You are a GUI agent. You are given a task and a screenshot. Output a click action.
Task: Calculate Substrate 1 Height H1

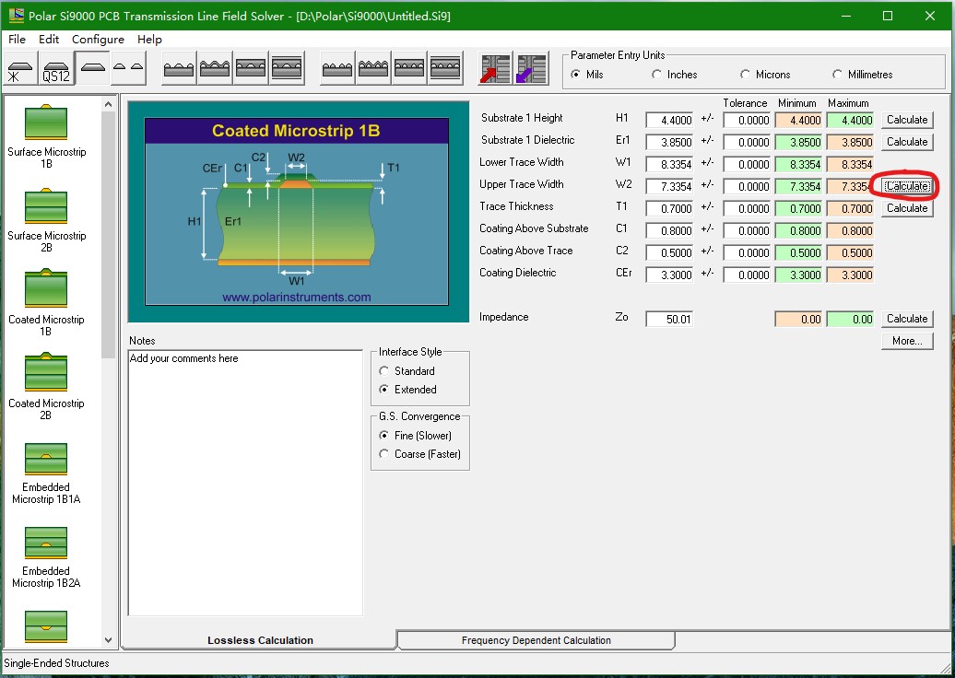(907, 120)
